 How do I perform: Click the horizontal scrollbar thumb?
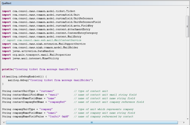tap(92, 122)
